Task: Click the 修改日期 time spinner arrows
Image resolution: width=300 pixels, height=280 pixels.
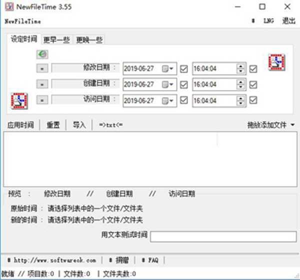Action: 240,68
